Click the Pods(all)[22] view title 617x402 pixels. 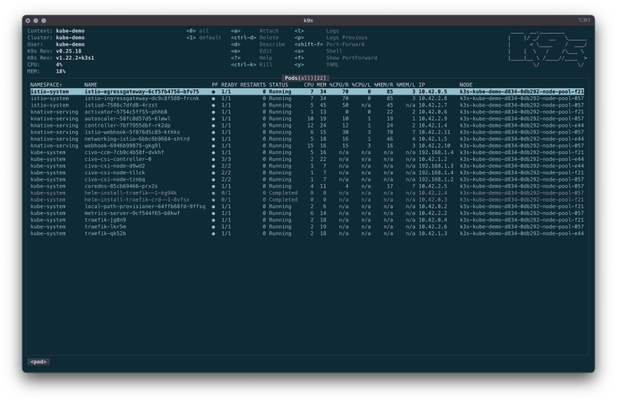click(x=306, y=78)
